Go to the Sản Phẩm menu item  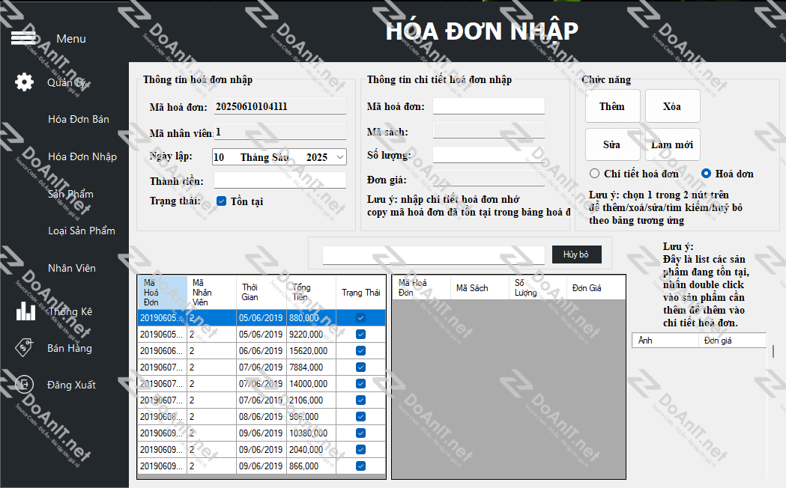click(x=70, y=194)
